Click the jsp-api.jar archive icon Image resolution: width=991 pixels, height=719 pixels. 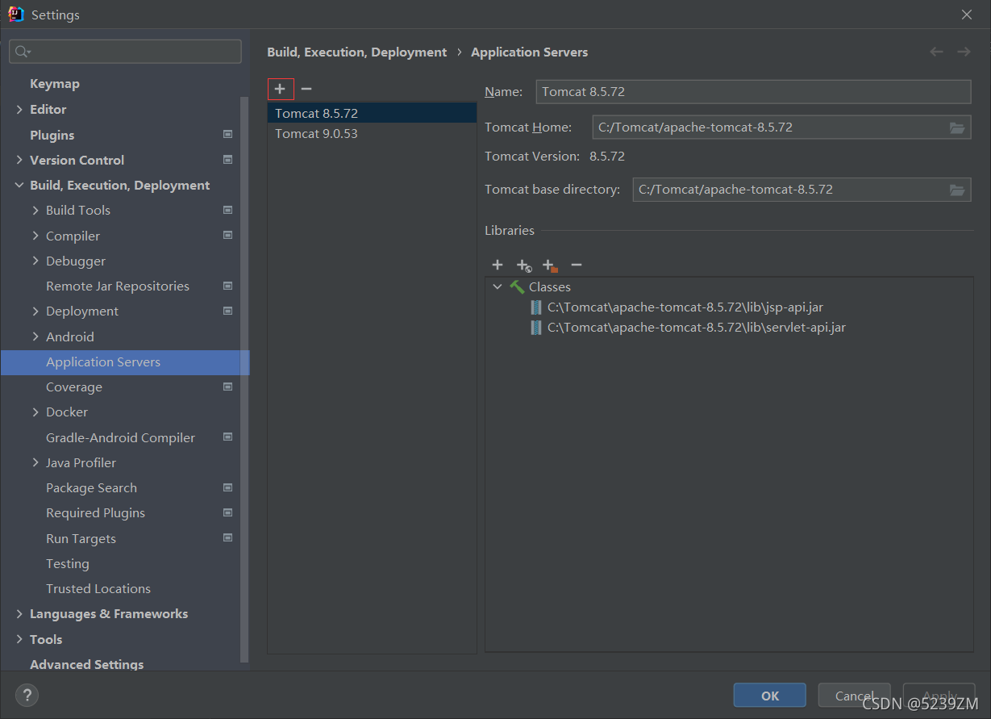536,307
